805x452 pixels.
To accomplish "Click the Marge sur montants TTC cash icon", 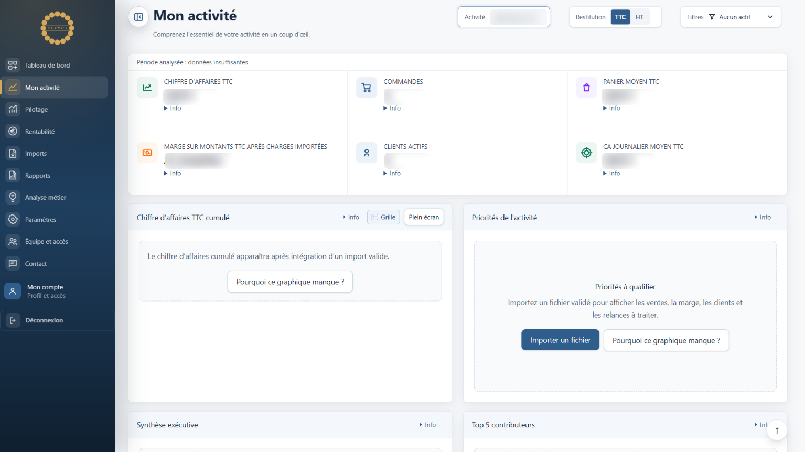I will pyautogui.click(x=147, y=153).
